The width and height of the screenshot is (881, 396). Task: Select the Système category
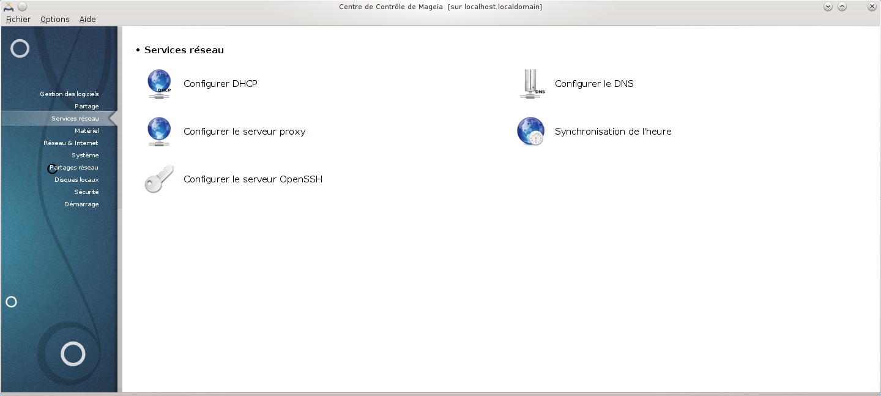coord(85,155)
